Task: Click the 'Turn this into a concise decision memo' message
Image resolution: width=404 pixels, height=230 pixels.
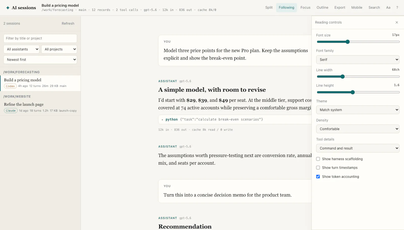Action: click(x=228, y=195)
